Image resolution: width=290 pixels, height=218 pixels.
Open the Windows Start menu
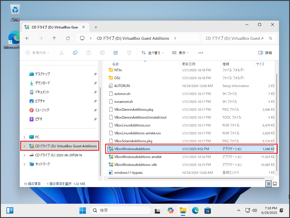tap(82, 210)
